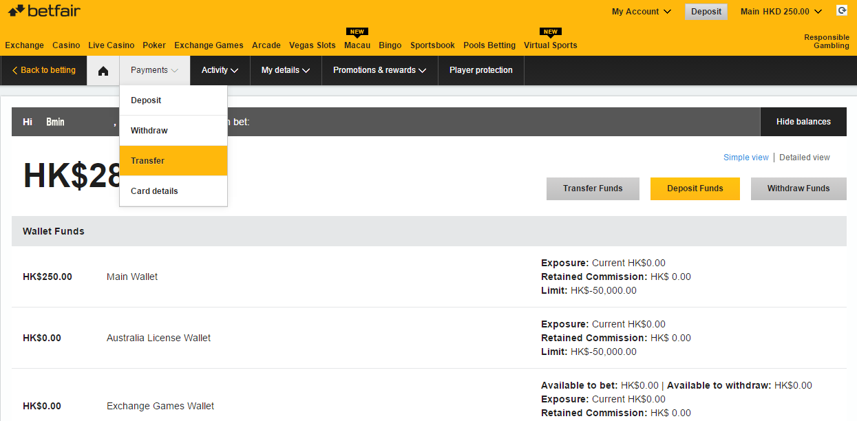Image resolution: width=857 pixels, height=421 pixels.
Task: Open Pools Betting
Action: point(489,45)
